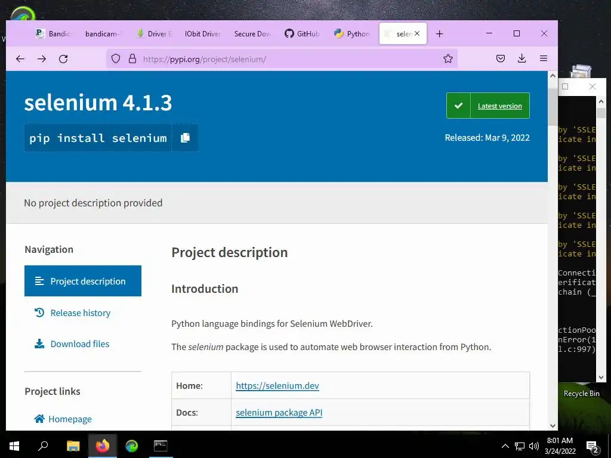Reload the PyPI selenium page
Viewport: 611px width, 458px height.
(63, 59)
